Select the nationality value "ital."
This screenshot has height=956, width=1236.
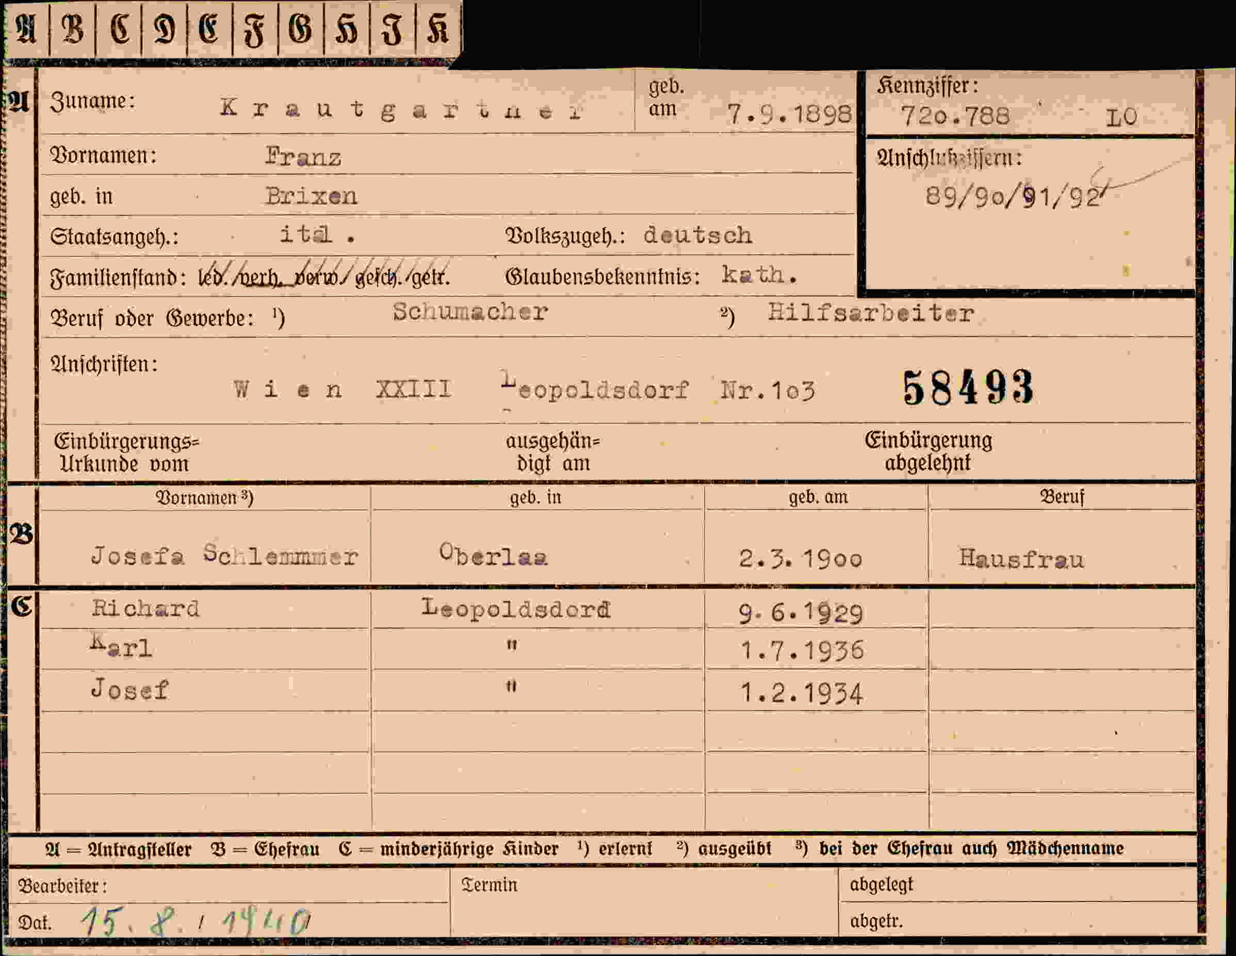[x=317, y=234]
